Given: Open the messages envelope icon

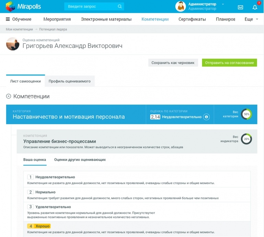Looking at the screenshot, I should 240,7.
